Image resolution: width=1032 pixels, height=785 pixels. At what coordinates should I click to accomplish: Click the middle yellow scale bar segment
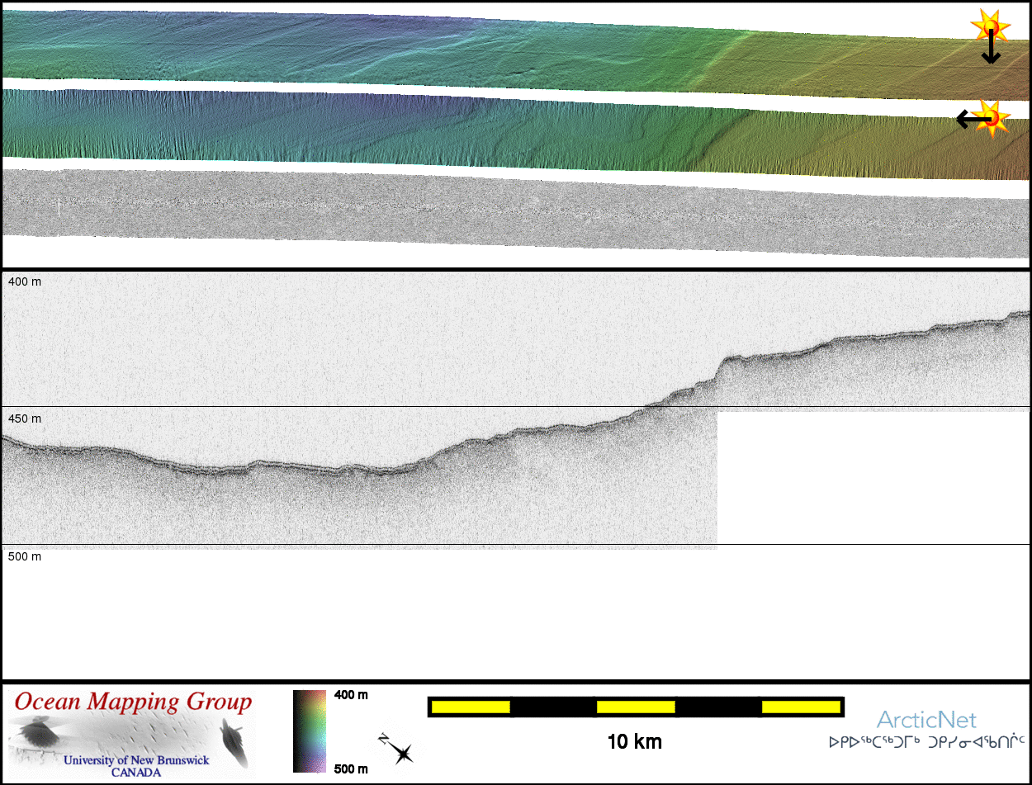tap(635, 707)
